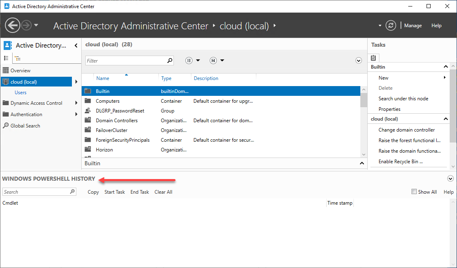Switch to tree view navigation tab
Image resolution: width=457 pixels, height=268 pixels.
coord(18,58)
